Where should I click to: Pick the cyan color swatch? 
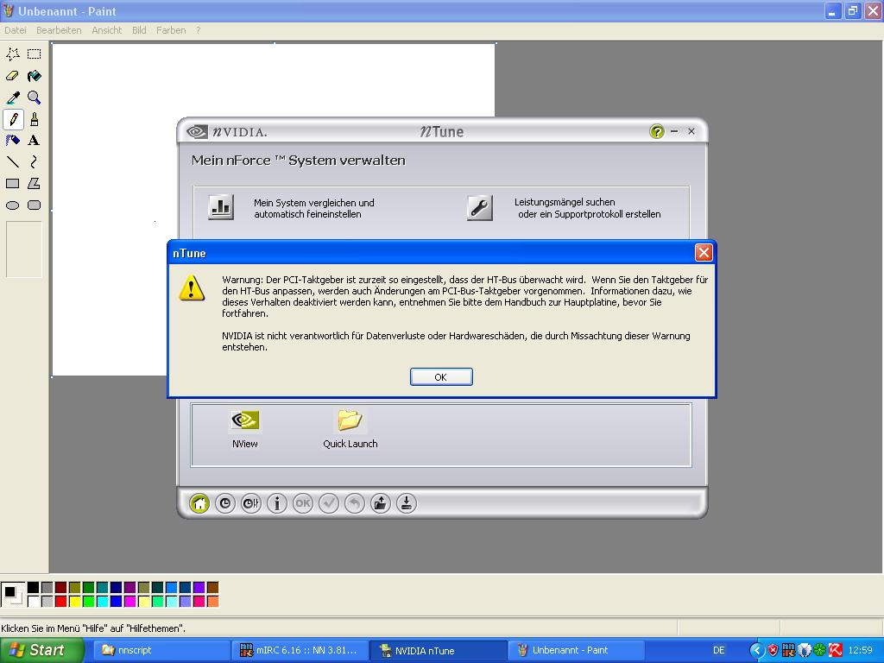(102, 602)
